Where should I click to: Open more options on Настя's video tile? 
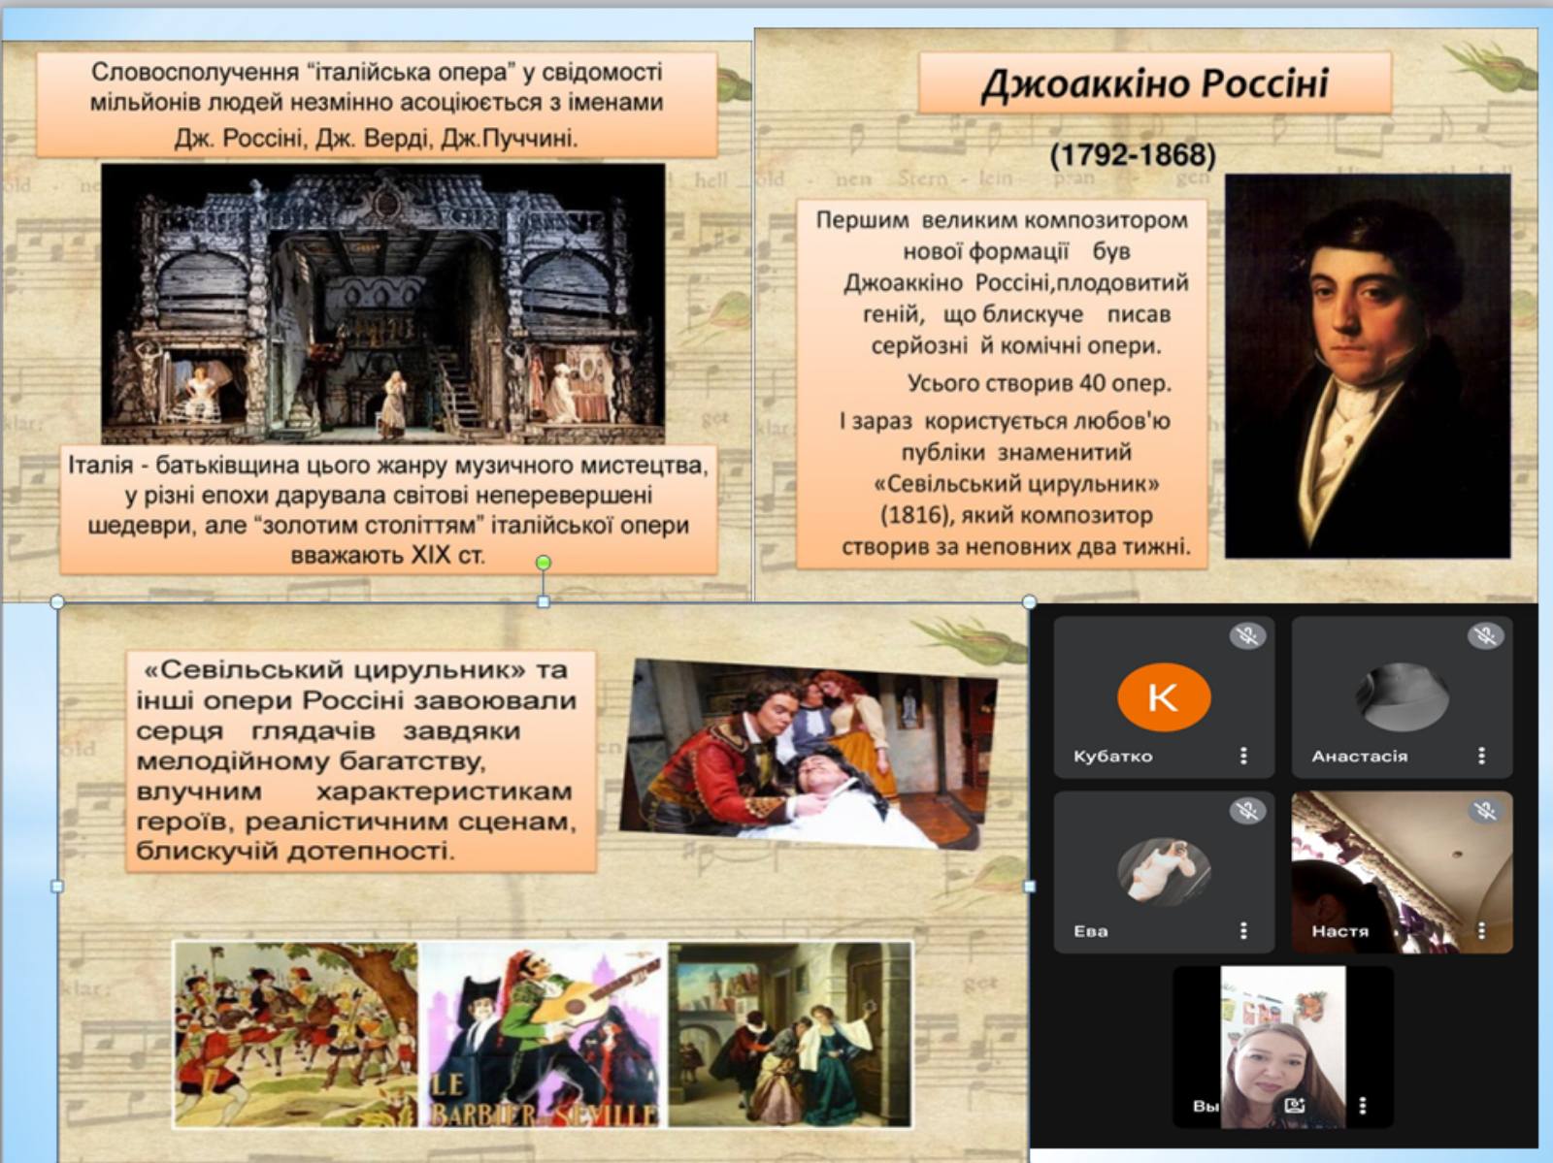pos(1481,930)
